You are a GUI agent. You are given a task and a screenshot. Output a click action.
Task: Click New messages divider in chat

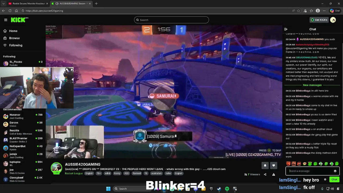click(312, 85)
